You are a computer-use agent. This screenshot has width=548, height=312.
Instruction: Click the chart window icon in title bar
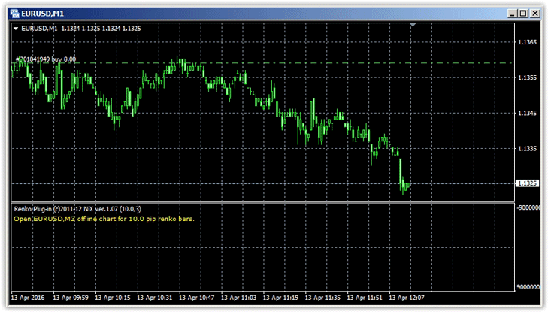coord(13,13)
